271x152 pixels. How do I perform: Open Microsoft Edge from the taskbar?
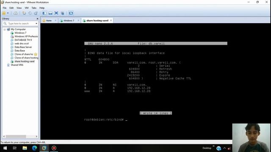(x=34, y=148)
